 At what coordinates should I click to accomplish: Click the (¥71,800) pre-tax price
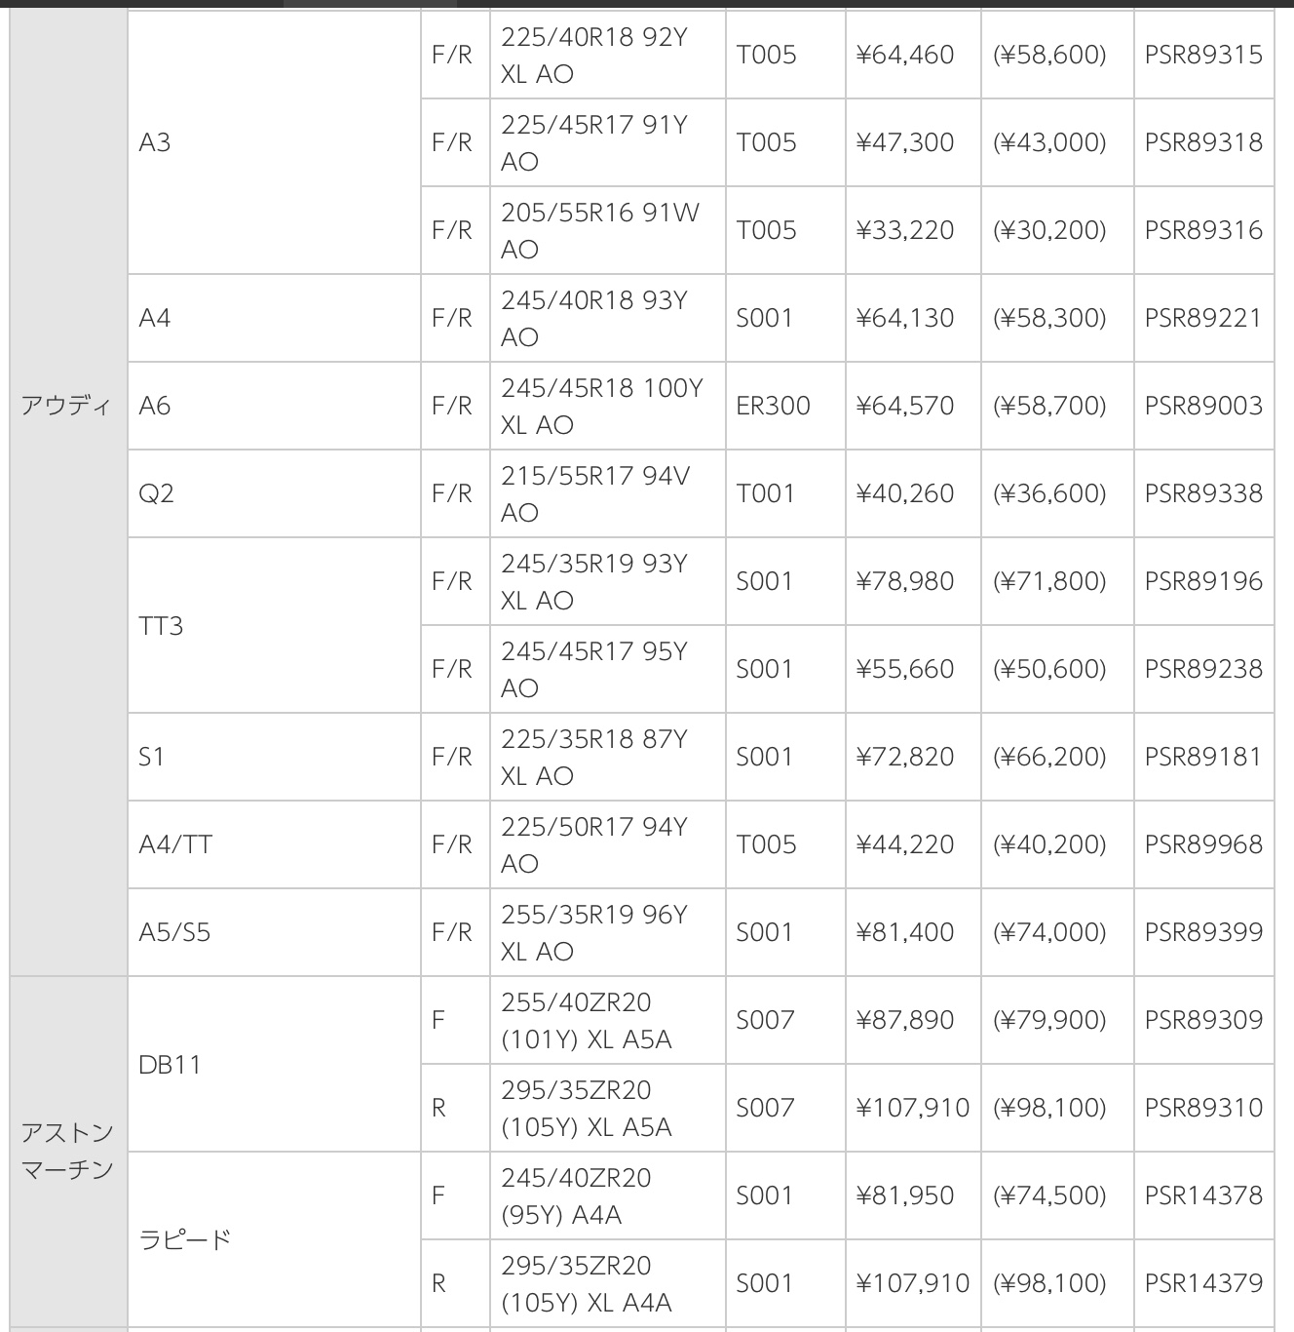[x=1049, y=581]
